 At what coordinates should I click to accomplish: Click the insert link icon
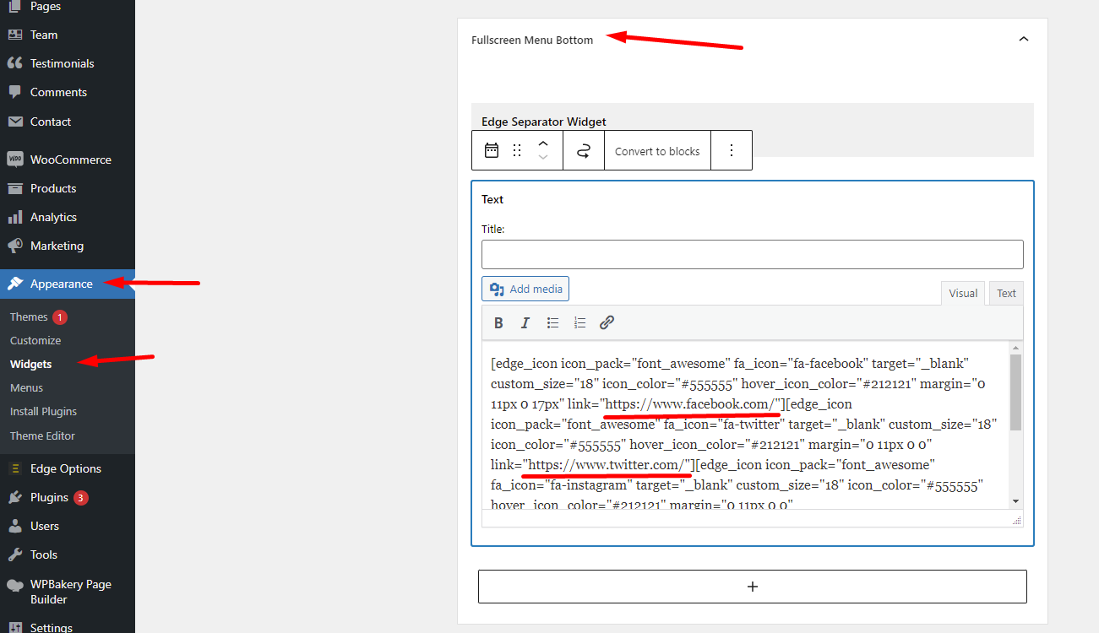pos(607,322)
